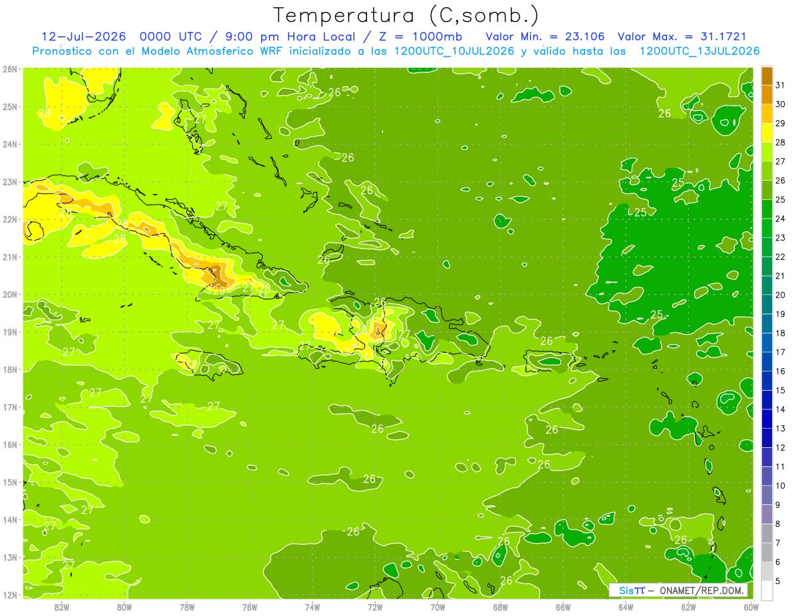The width and height of the screenshot is (798, 616).
Task: Click the "0000 UTC" time text
Action: (170, 37)
